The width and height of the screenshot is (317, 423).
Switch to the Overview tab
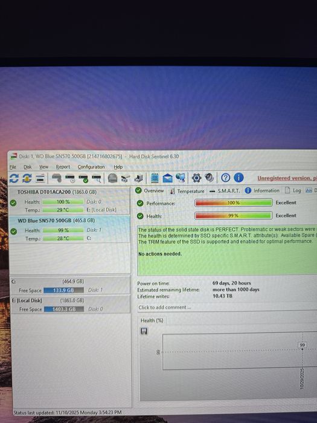(150, 191)
